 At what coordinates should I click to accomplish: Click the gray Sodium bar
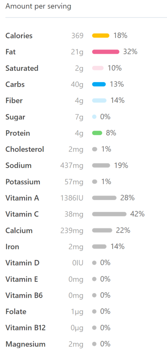(x=101, y=165)
